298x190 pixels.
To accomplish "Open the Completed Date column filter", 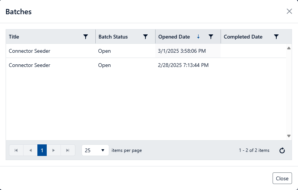I will [x=276, y=37].
